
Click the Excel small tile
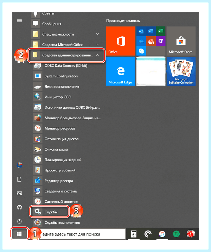[161, 31]
